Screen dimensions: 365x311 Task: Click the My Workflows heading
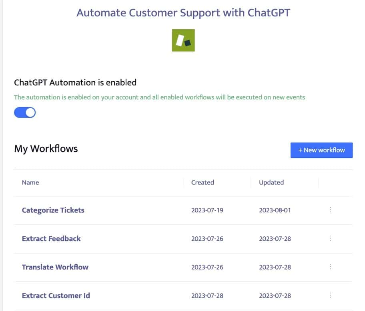tap(46, 149)
